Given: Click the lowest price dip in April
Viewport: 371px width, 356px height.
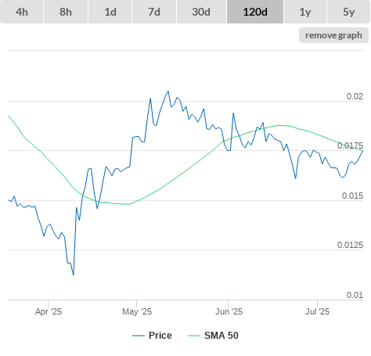Looking at the screenshot, I should [x=74, y=275].
